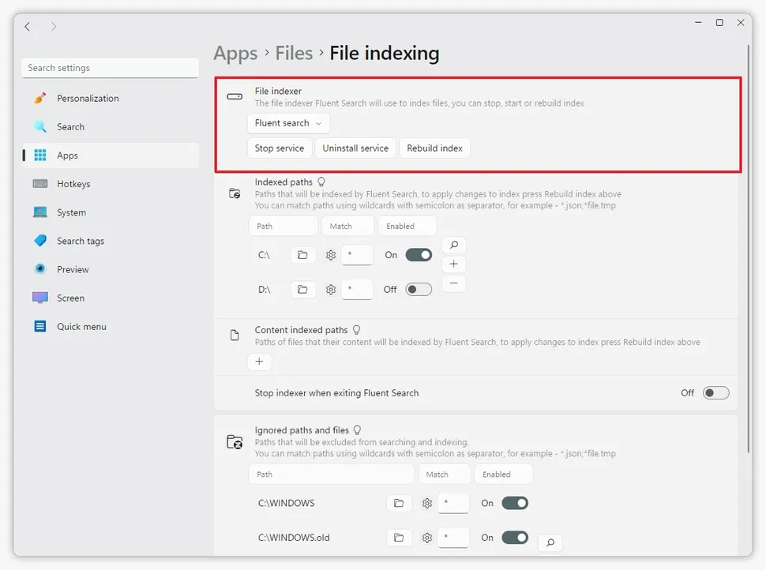
Task: Navigate to Files breadcrumb
Action: (294, 53)
